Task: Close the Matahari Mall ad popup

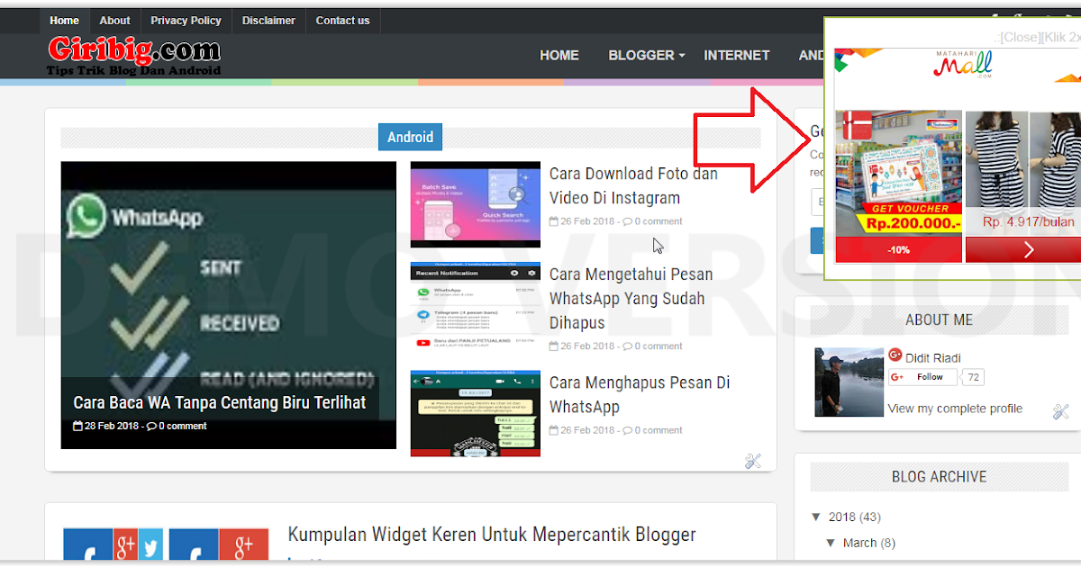Action: coord(1019,37)
